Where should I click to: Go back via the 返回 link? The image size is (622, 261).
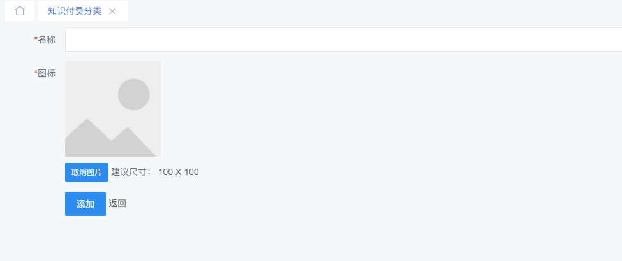[x=117, y=204]
